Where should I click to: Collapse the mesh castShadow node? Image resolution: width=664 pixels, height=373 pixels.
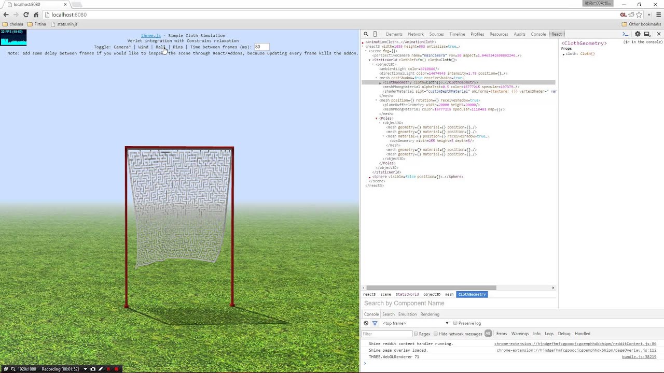point(377,78)
